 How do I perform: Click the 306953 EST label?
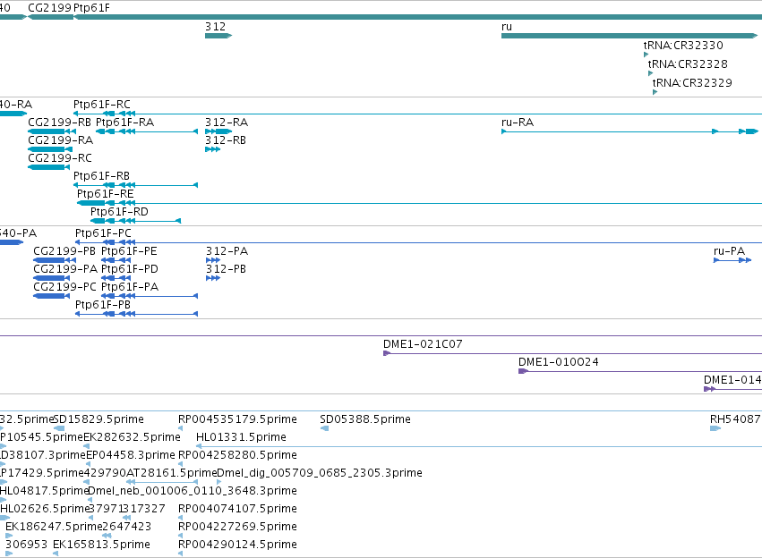click(26, 545)
